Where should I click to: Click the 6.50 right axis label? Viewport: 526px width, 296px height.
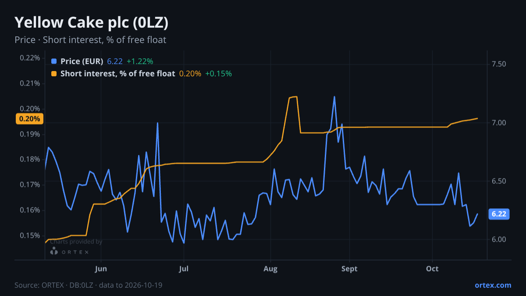click(499, 181)
